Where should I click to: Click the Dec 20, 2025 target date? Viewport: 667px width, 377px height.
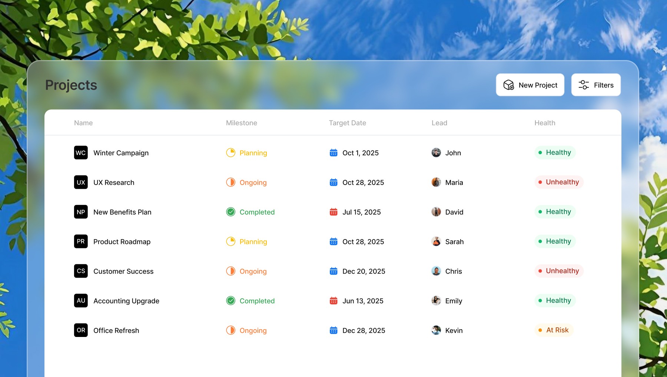[364, 271]
